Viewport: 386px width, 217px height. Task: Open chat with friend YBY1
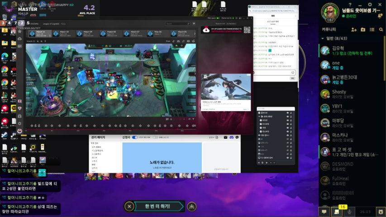click(352, 108)
